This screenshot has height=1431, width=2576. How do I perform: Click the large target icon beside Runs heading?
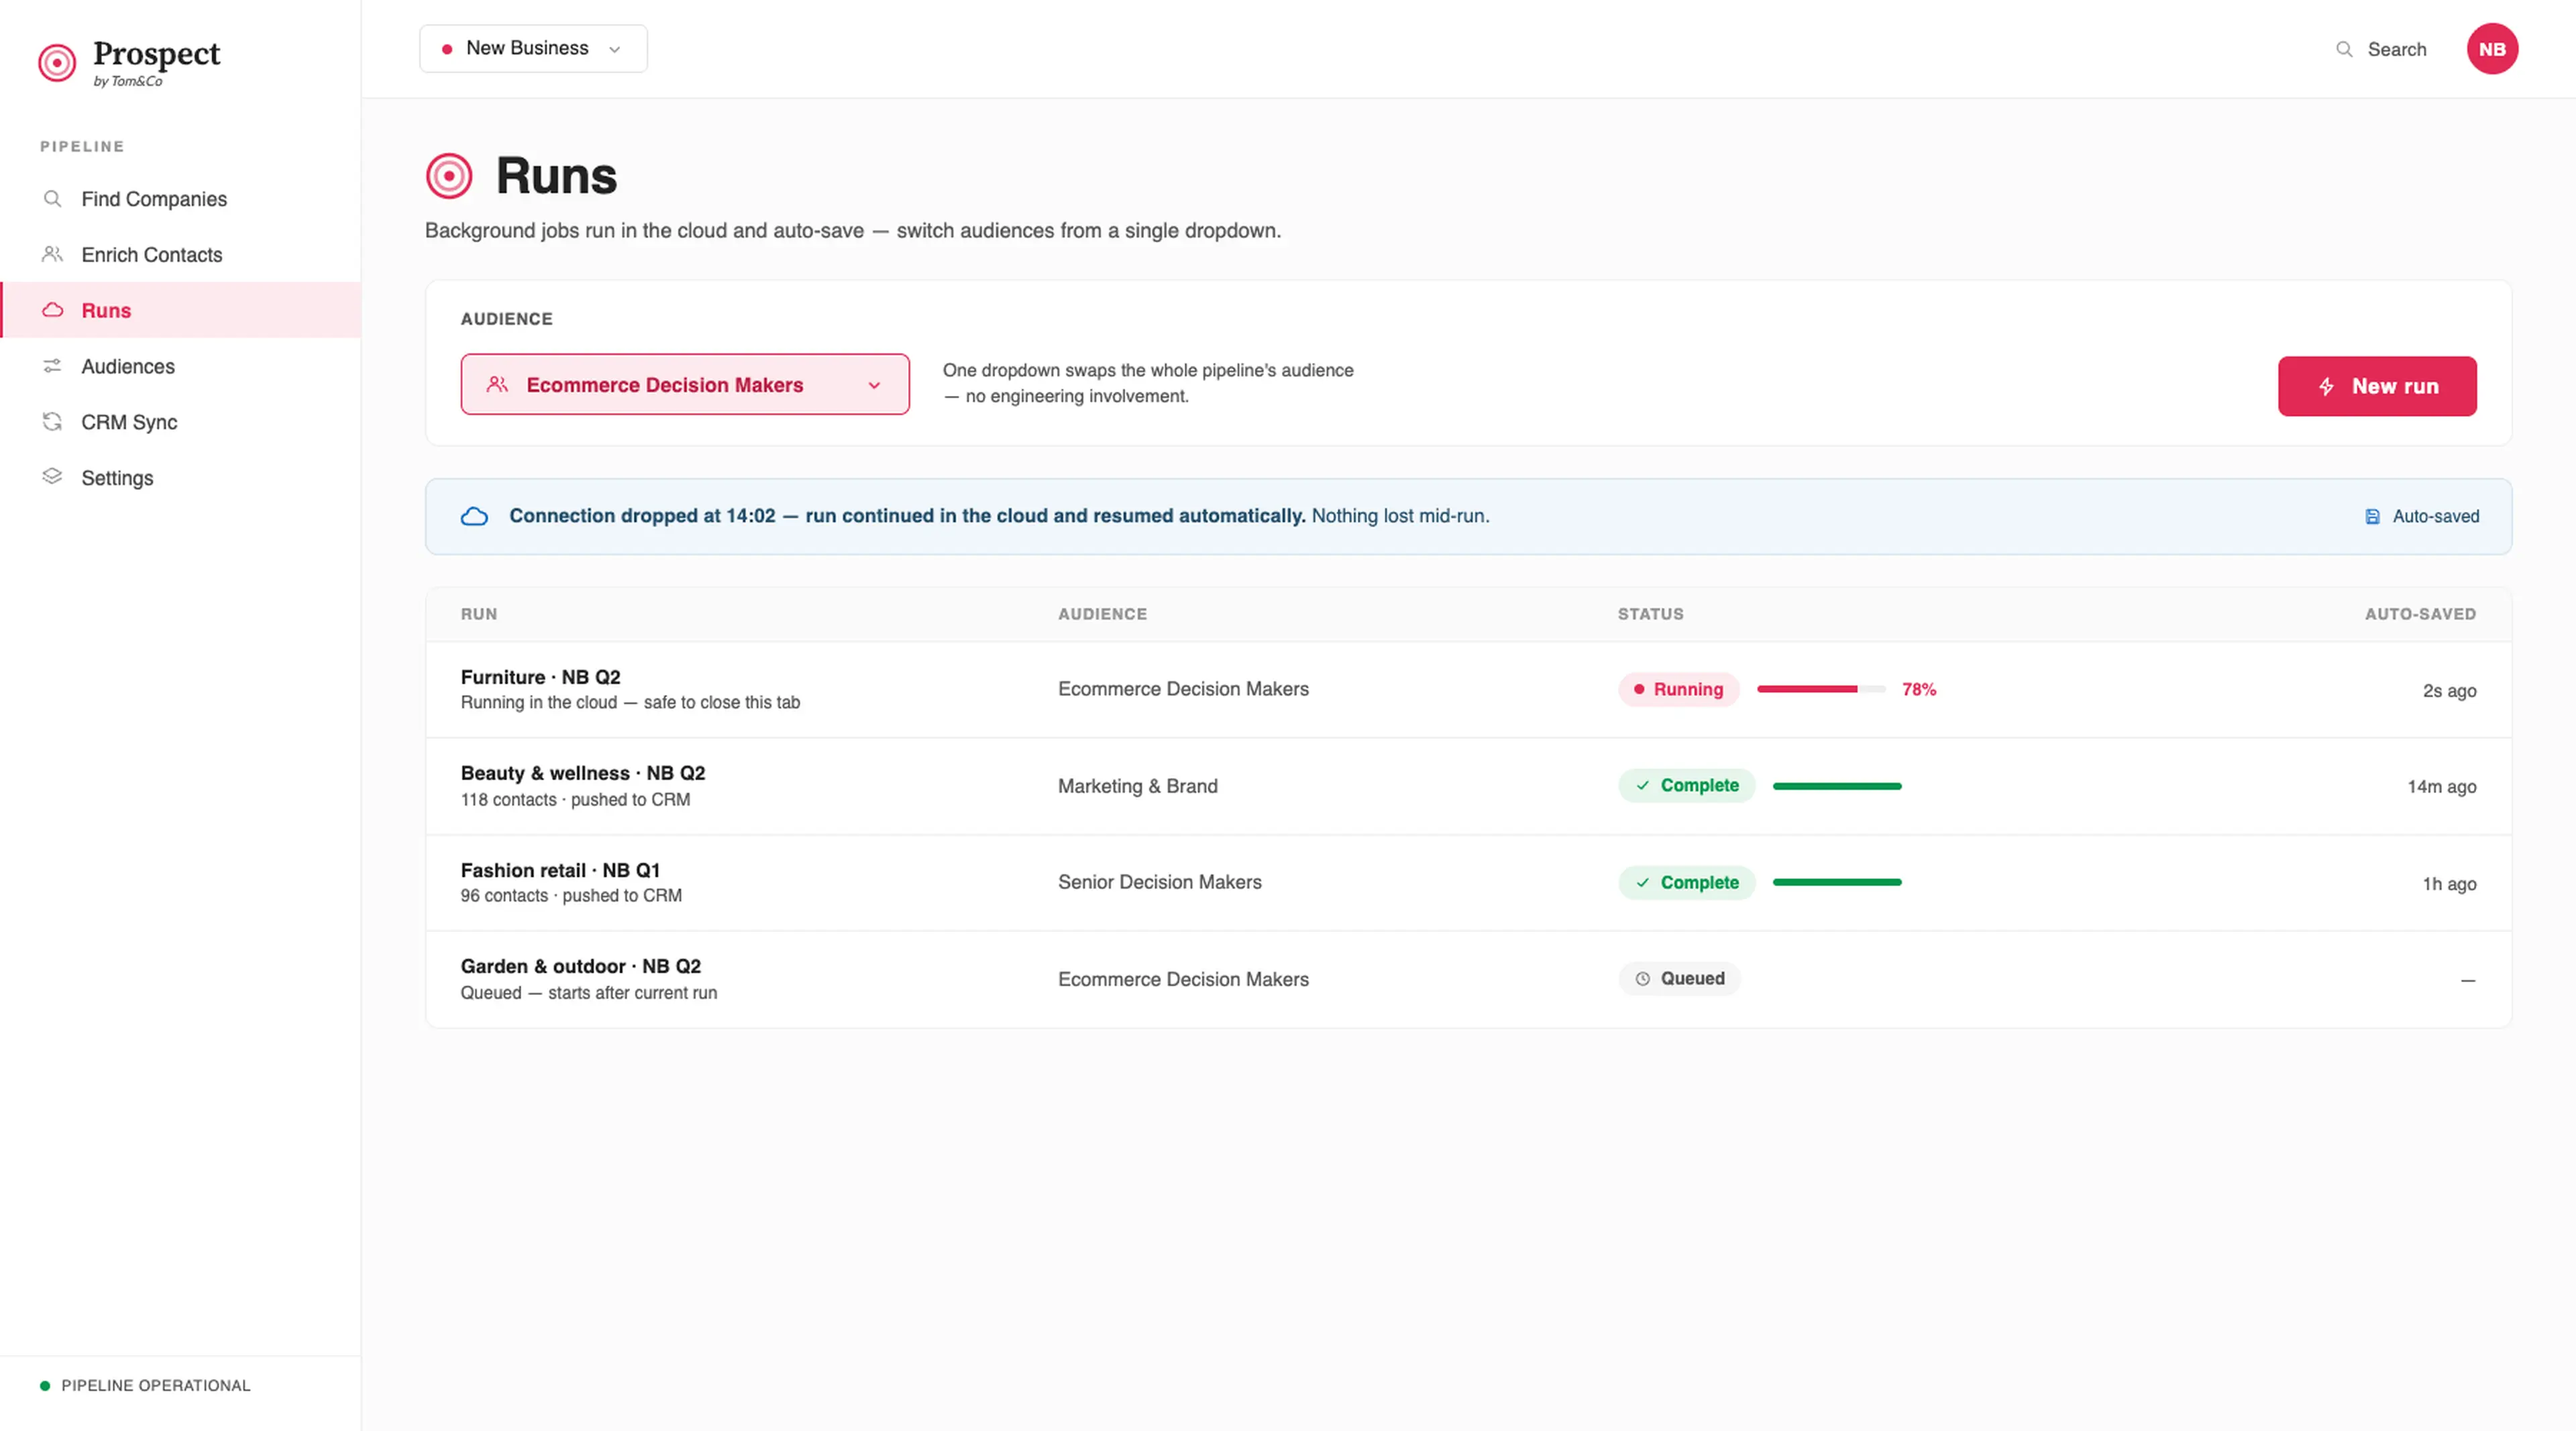tap(449, 176)
